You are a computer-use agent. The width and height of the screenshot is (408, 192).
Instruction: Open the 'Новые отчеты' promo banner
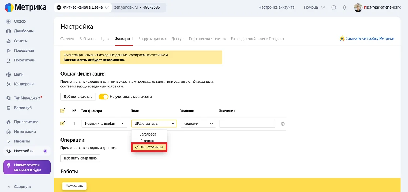pos(27,167)
